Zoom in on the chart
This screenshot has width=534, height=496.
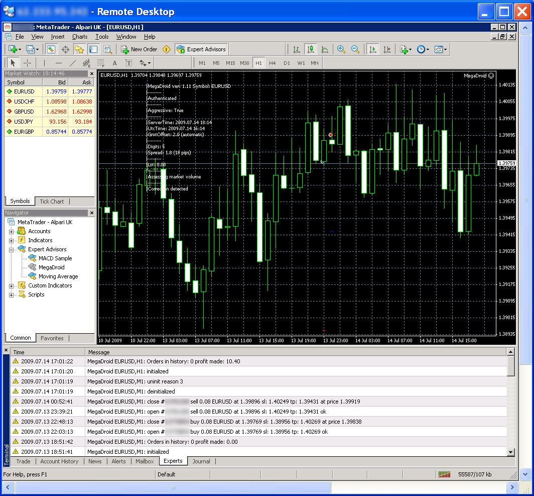341,49
